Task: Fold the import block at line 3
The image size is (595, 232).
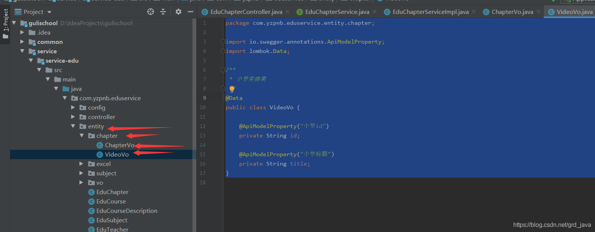Action: [x=223, y=42]
